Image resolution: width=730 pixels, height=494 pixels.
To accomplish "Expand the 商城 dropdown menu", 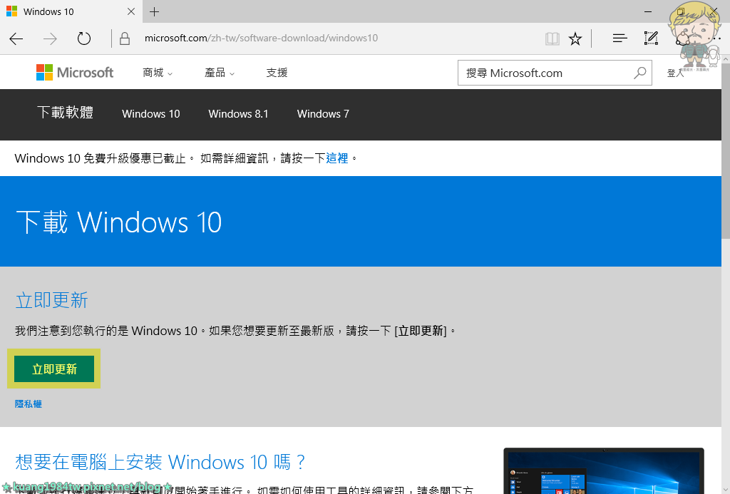I will [158, 73].
